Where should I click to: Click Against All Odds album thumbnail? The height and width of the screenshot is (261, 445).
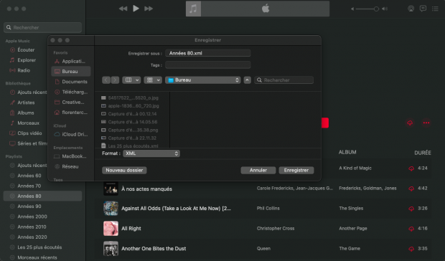tap(111, 208)
